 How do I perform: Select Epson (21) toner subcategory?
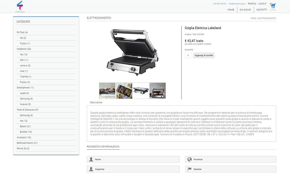coord(25,126)
